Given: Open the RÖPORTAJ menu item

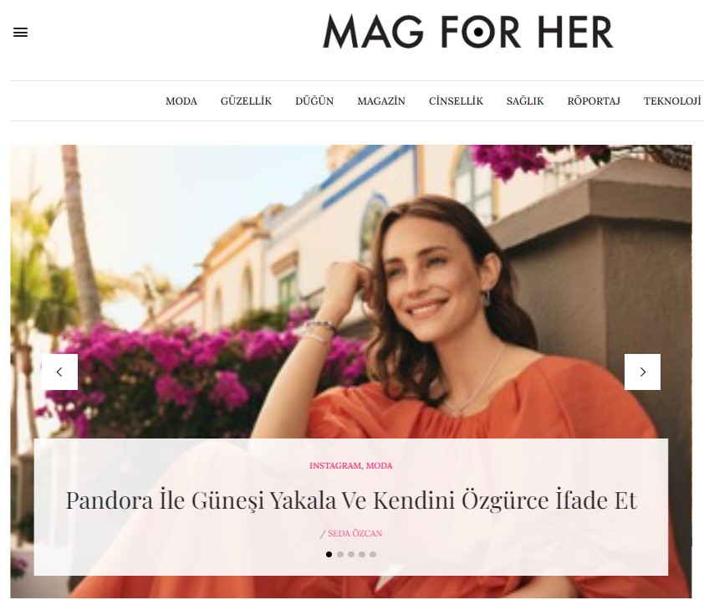Looking at the screenshot, I should point(594,101).
